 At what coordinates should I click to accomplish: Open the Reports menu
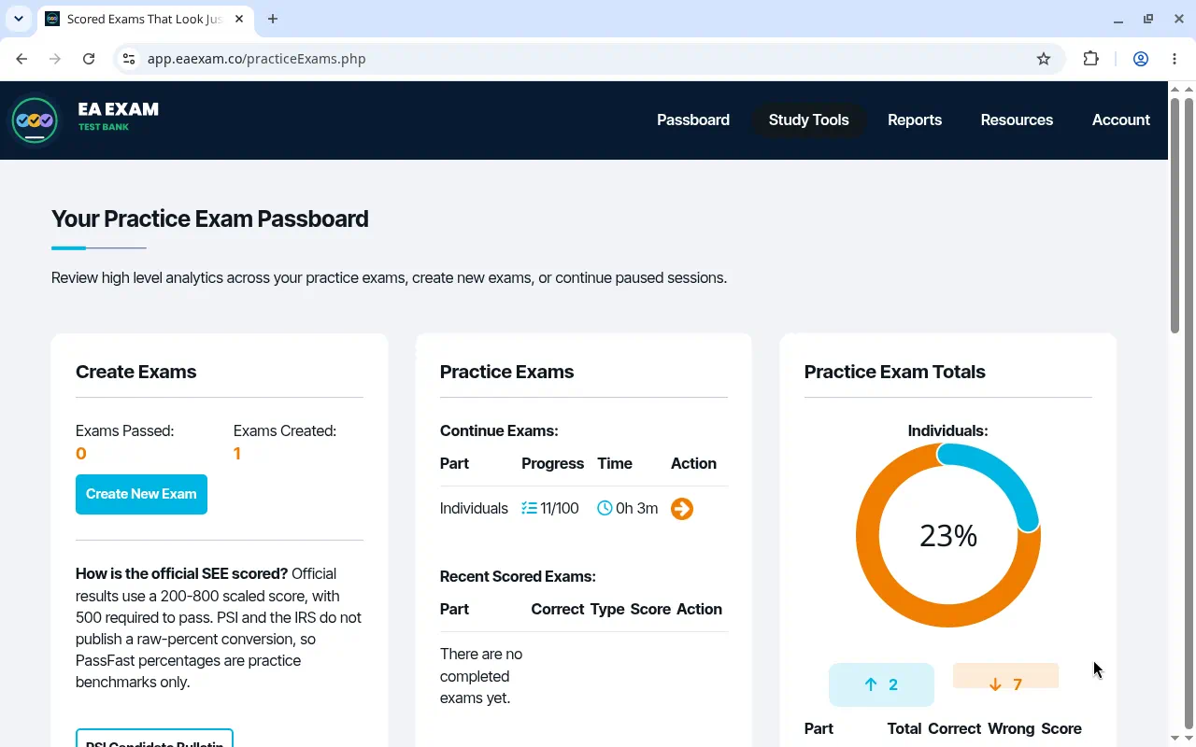pyautogui.click(x=915, y=120)
